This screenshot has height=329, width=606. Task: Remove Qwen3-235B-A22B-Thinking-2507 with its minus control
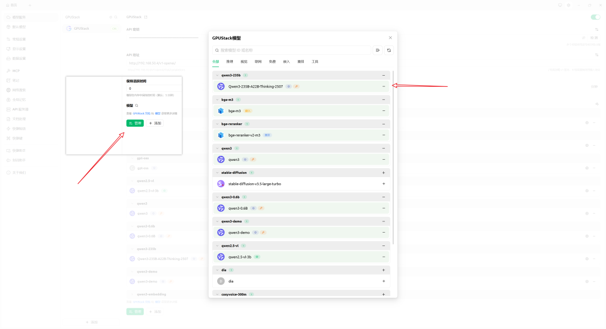point(384,86)
